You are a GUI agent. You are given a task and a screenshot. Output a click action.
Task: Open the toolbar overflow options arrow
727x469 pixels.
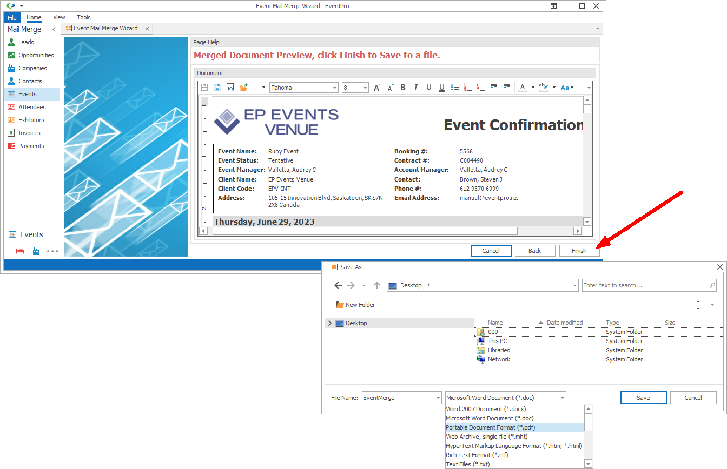coord(589,88)
